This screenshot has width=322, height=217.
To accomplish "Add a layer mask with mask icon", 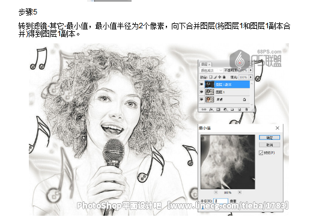I will pos(218,109).
